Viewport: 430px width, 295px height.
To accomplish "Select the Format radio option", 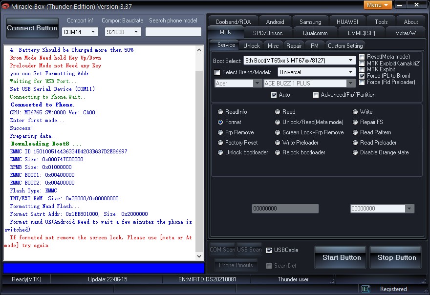I will (x=220, y=122).
